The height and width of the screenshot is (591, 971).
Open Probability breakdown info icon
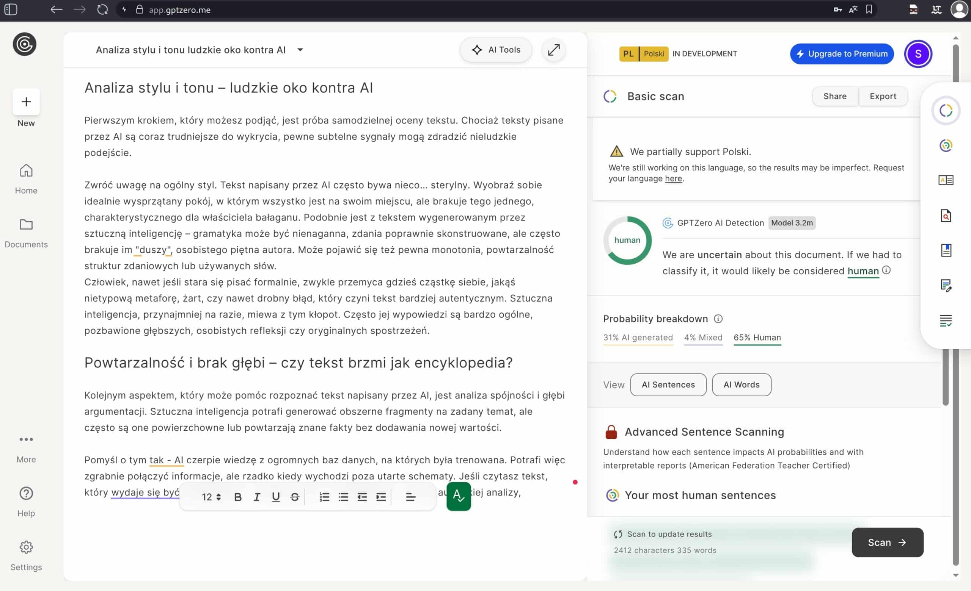tap(718, 319)
